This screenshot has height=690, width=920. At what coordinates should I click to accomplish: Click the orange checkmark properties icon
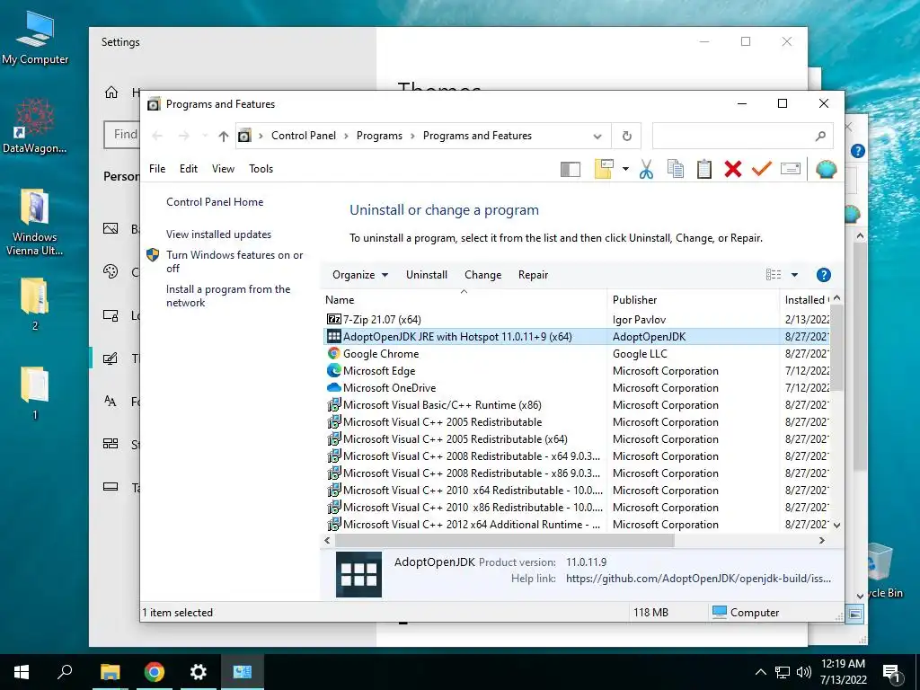pos(761,169)
